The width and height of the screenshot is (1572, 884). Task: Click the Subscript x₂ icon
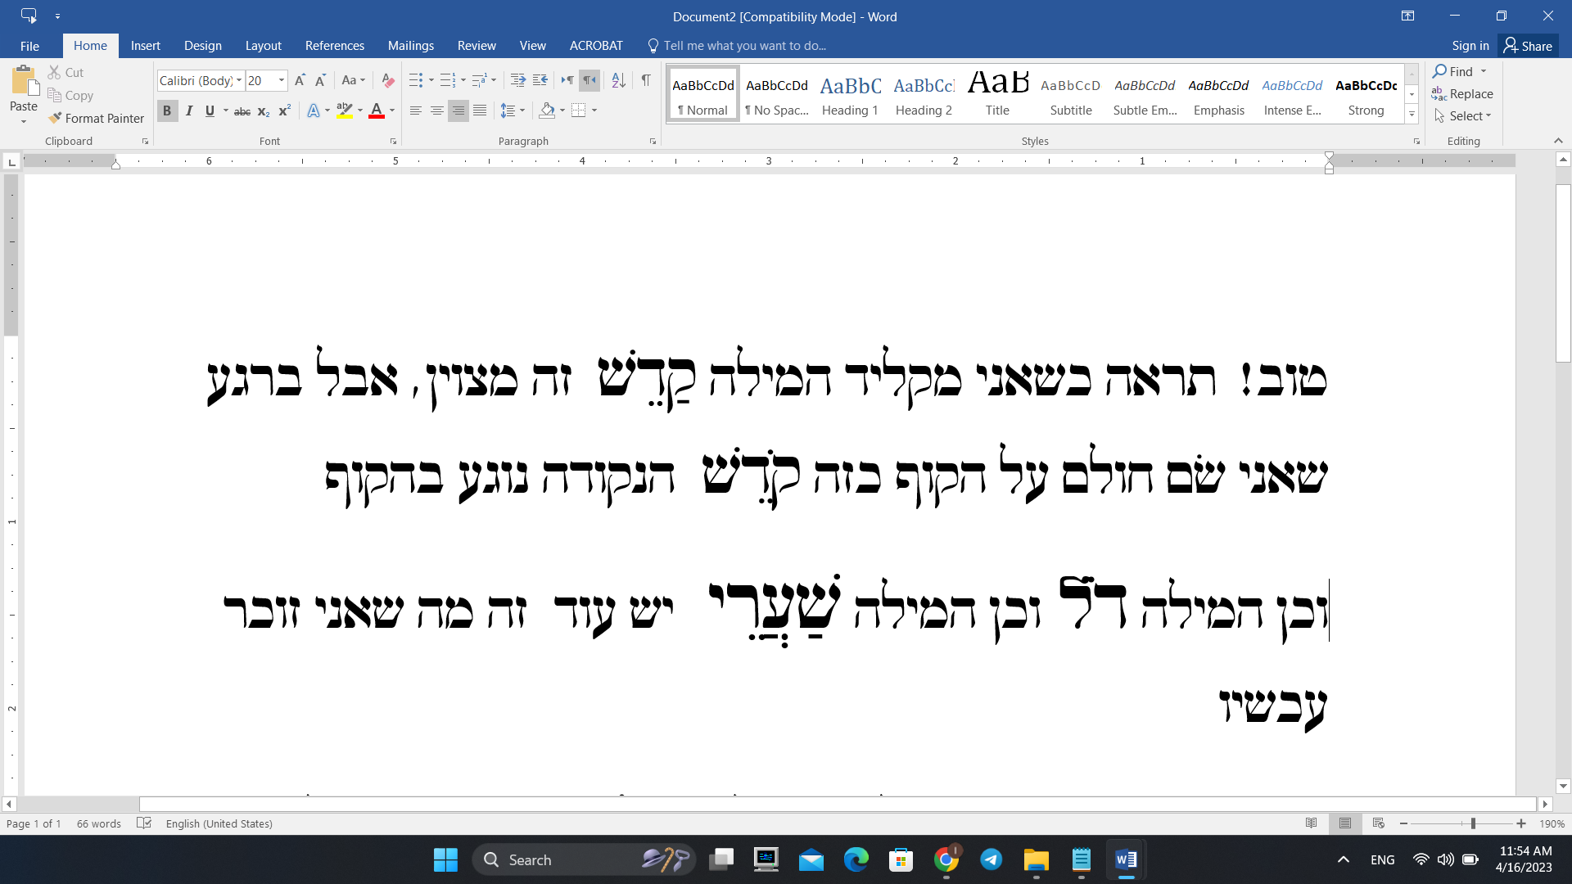(x=264, y=110)
